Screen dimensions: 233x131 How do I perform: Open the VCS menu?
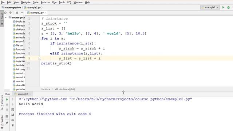[x=69, y=3]
